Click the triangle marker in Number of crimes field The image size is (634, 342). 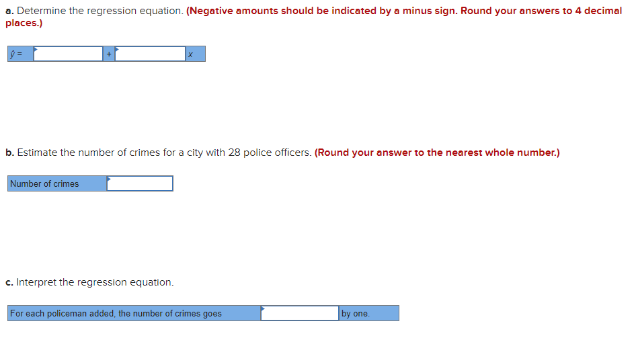tap(109, 179)
